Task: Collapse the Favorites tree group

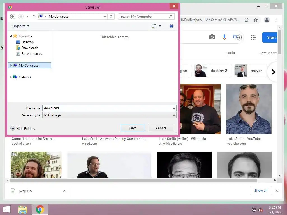Action: (x=11, y=36)
